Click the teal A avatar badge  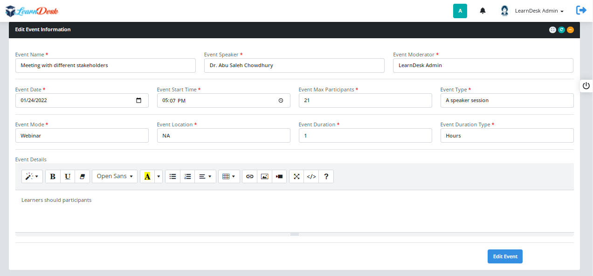[x=460, y=11]
